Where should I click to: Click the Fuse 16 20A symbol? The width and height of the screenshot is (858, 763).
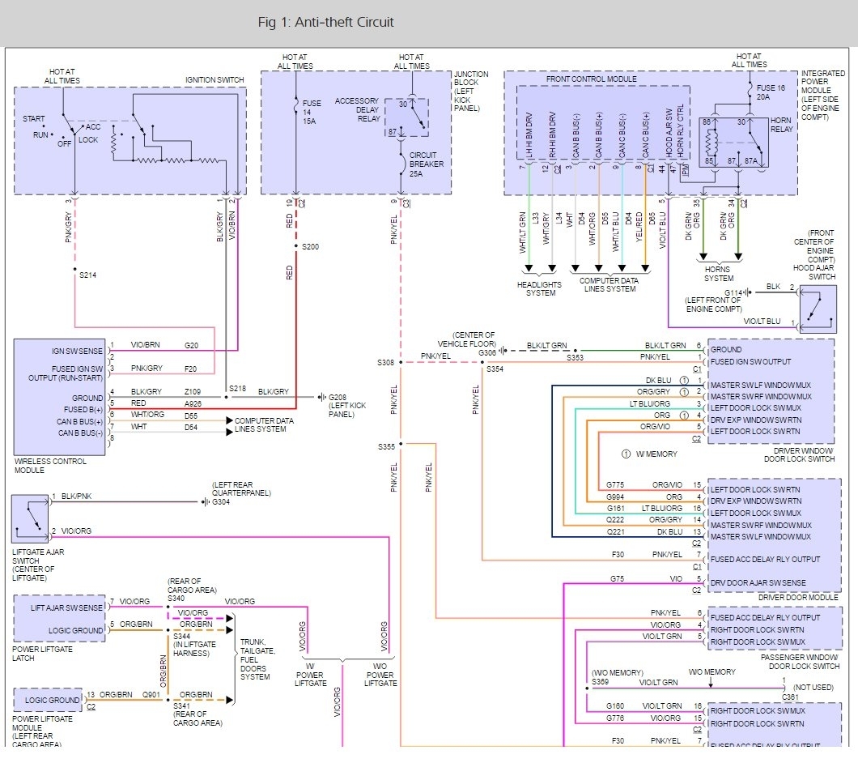coord(749,92)
